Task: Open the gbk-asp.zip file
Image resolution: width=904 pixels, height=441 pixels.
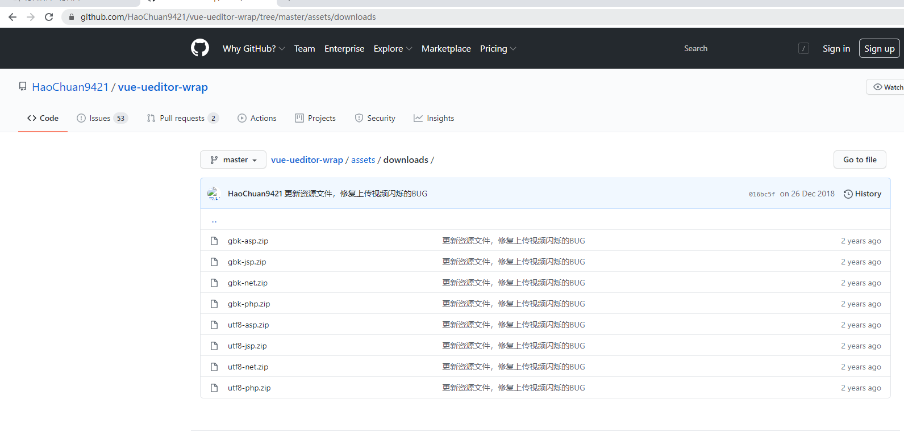Action: click(248, 241)
